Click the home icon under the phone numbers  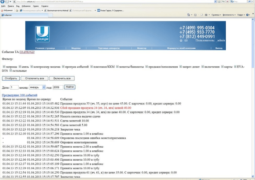[x=181, y=41]
